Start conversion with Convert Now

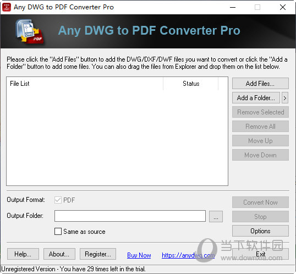(x=260, y=202)
